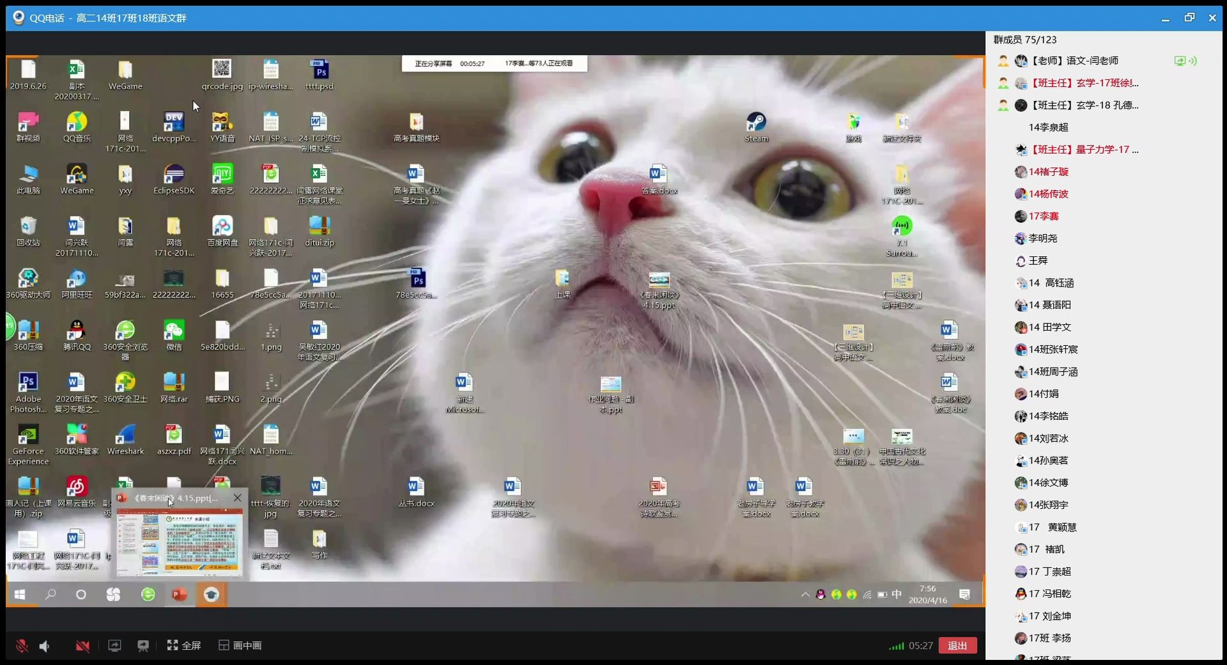Click the taskbar search magnifier icon
1227x665 pixels.
(50, 595)
